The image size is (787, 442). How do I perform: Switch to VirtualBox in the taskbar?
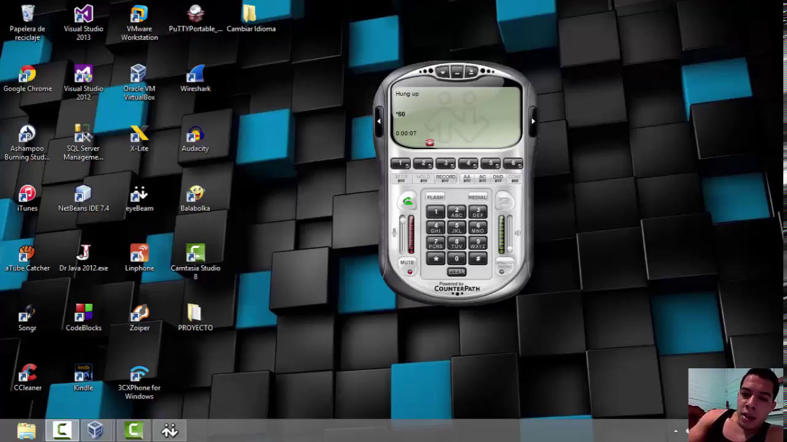coord(95,430)
